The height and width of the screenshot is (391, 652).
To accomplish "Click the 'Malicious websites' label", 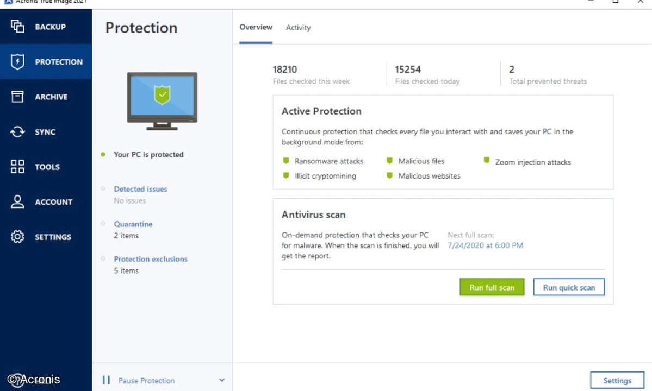I will coord(429,176).
